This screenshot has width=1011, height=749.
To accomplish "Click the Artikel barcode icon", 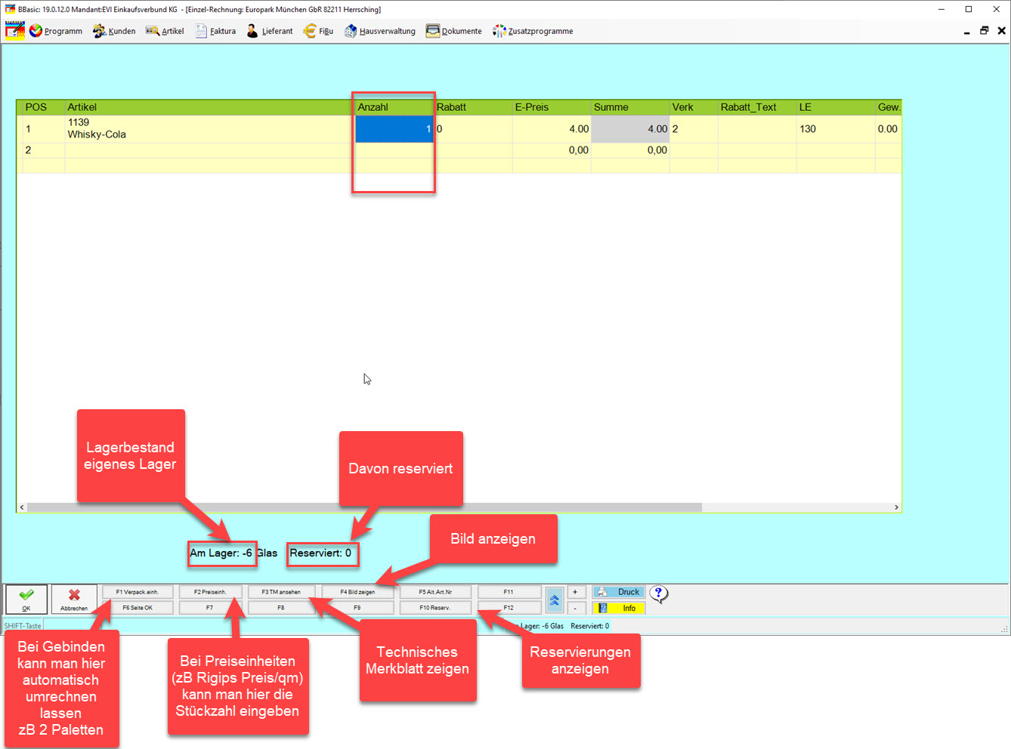I will 152,31.
